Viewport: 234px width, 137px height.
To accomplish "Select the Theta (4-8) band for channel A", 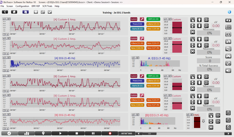I will [x=137, y=24].
